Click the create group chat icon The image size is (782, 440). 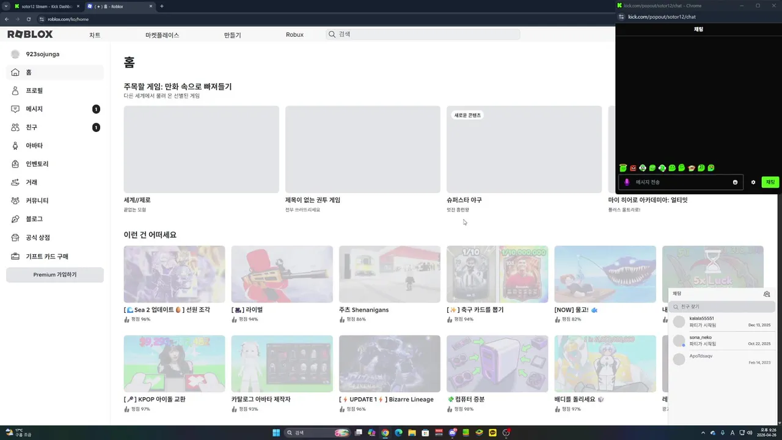point(767,294)
